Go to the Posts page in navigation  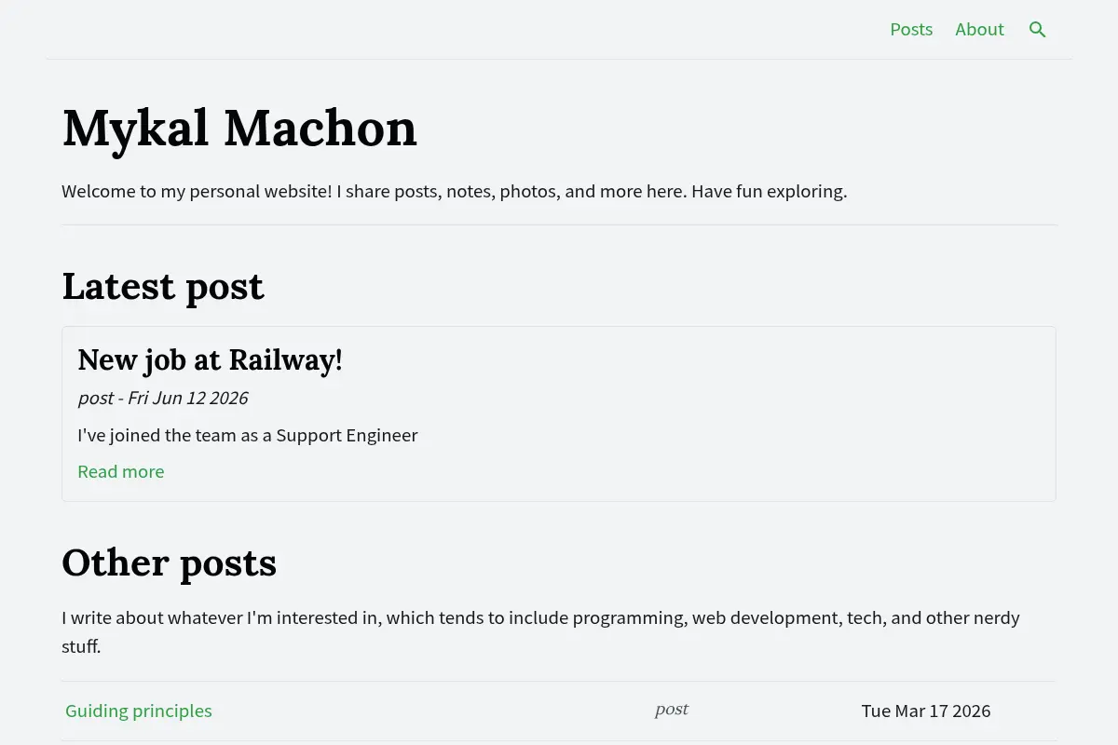[x=911, y=30]
